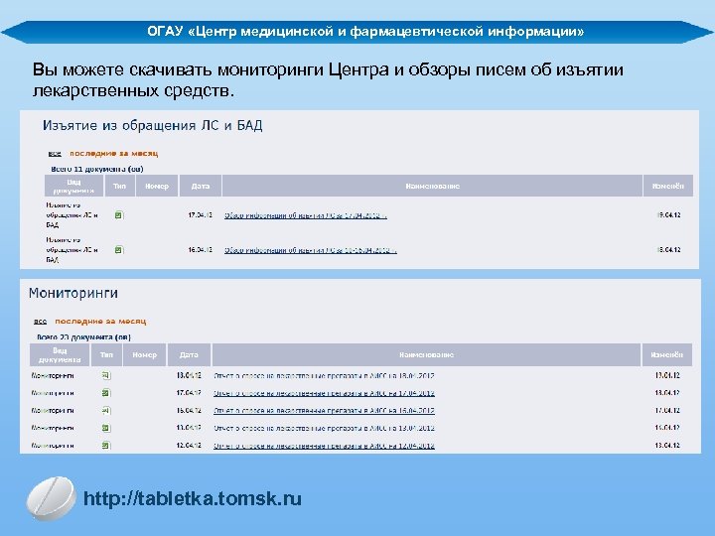715x536 pixels.
Task: Open demand report for AMSS on 18.04.2012
Action: point(324,375)
